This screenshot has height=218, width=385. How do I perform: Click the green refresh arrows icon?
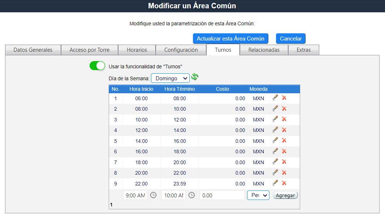195,77
